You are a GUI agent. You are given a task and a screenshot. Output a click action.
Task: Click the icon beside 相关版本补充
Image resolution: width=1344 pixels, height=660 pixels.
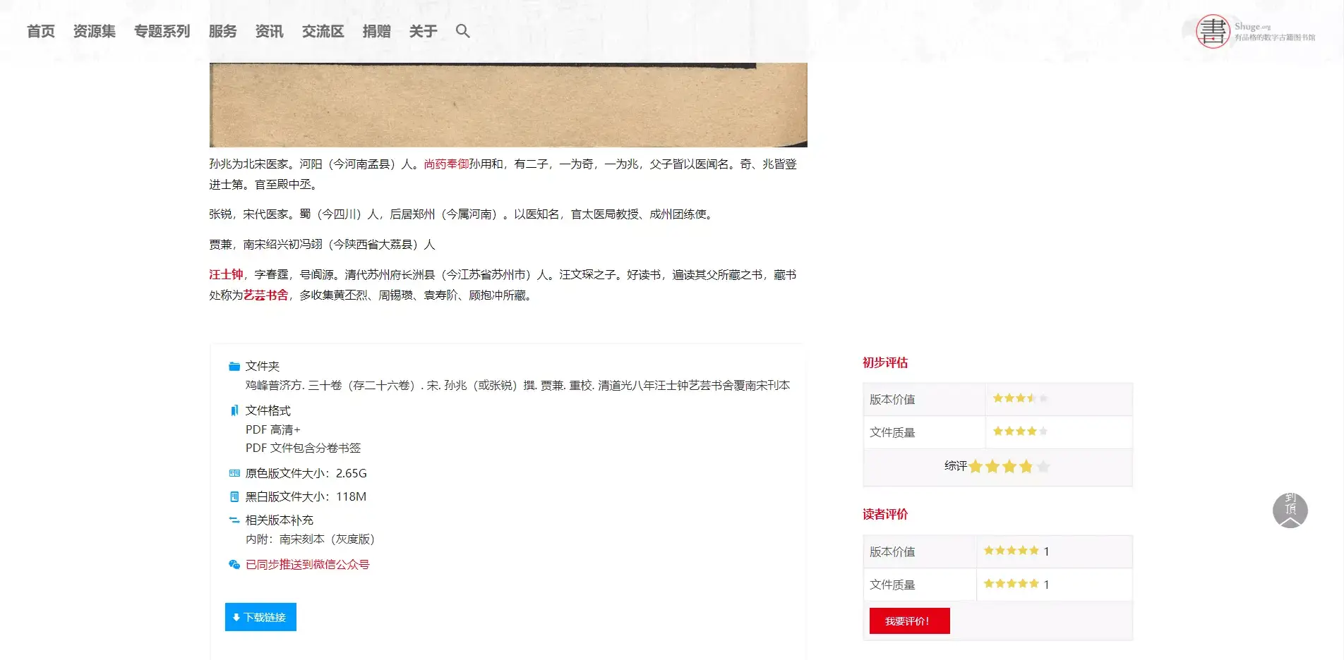tap(233, 520)
